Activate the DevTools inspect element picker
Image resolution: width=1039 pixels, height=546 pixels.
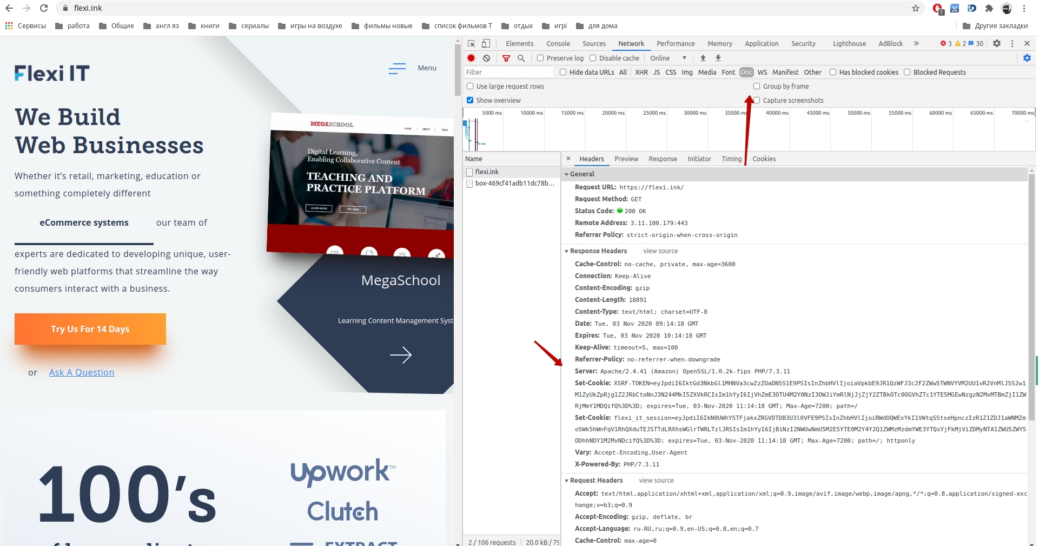472,43
